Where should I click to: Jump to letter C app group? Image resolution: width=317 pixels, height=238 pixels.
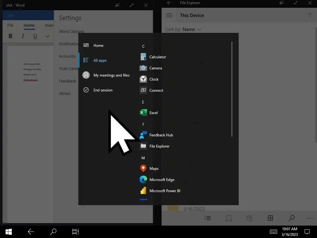pyautogui.click(x=143, y=46)
